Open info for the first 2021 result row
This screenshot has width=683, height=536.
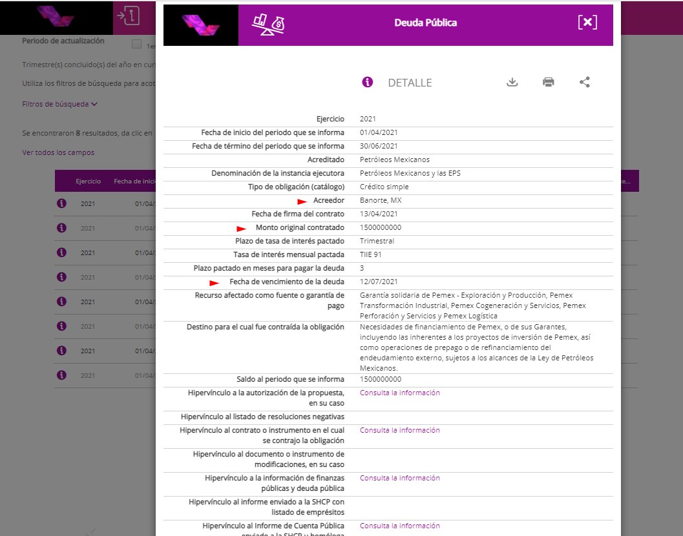click(x=61, y=203)
